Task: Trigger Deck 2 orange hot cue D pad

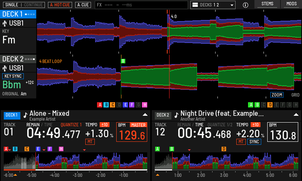Action: (270, 105)
